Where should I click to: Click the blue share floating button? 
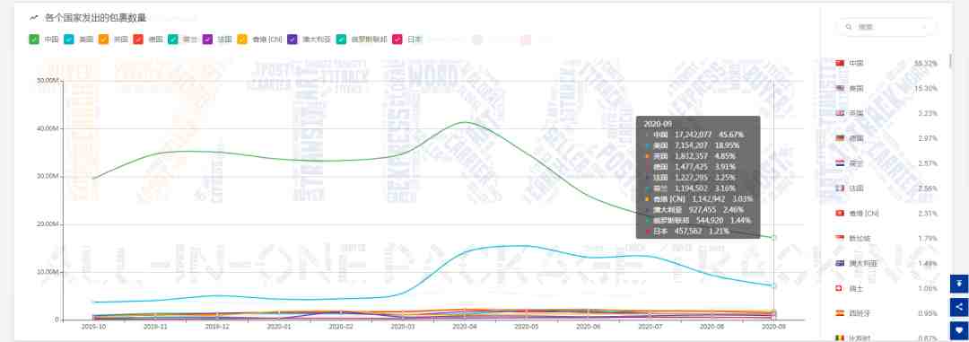(x=958, y=307)
